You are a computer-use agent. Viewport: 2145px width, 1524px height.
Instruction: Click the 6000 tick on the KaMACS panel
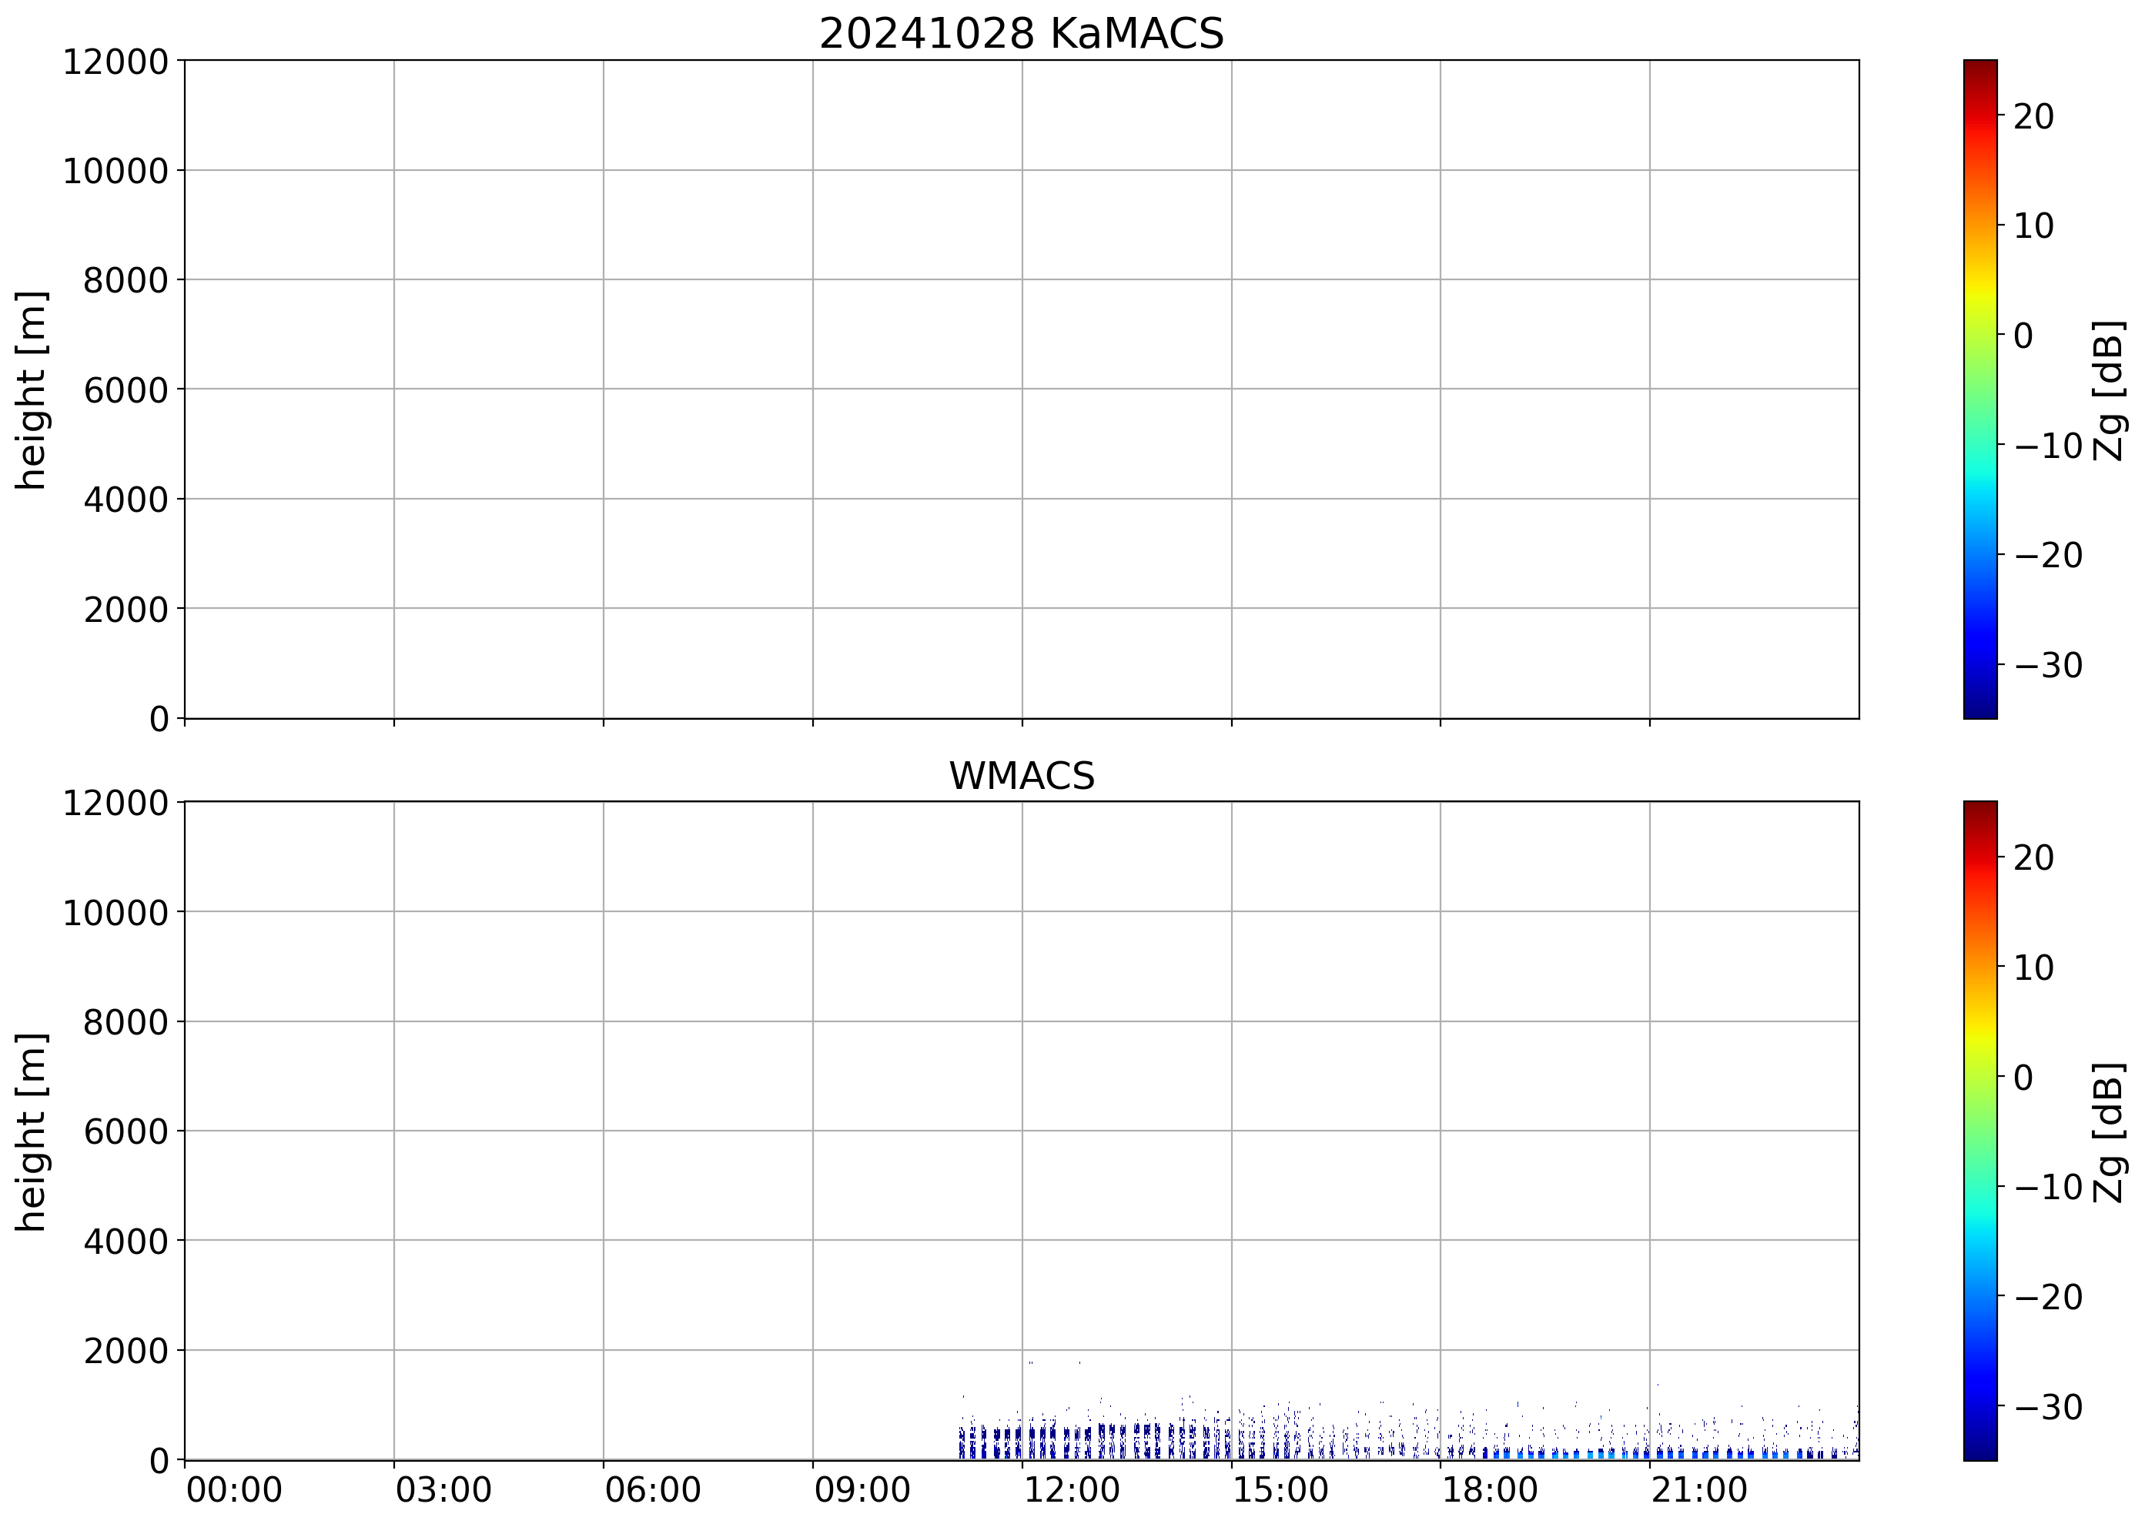tap(125, 390)
